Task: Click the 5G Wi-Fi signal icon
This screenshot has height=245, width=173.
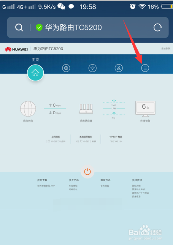Action: (x=114, y=114)
